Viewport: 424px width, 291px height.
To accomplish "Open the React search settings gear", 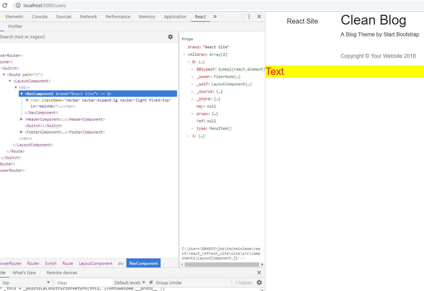I will tap(170, 37).
